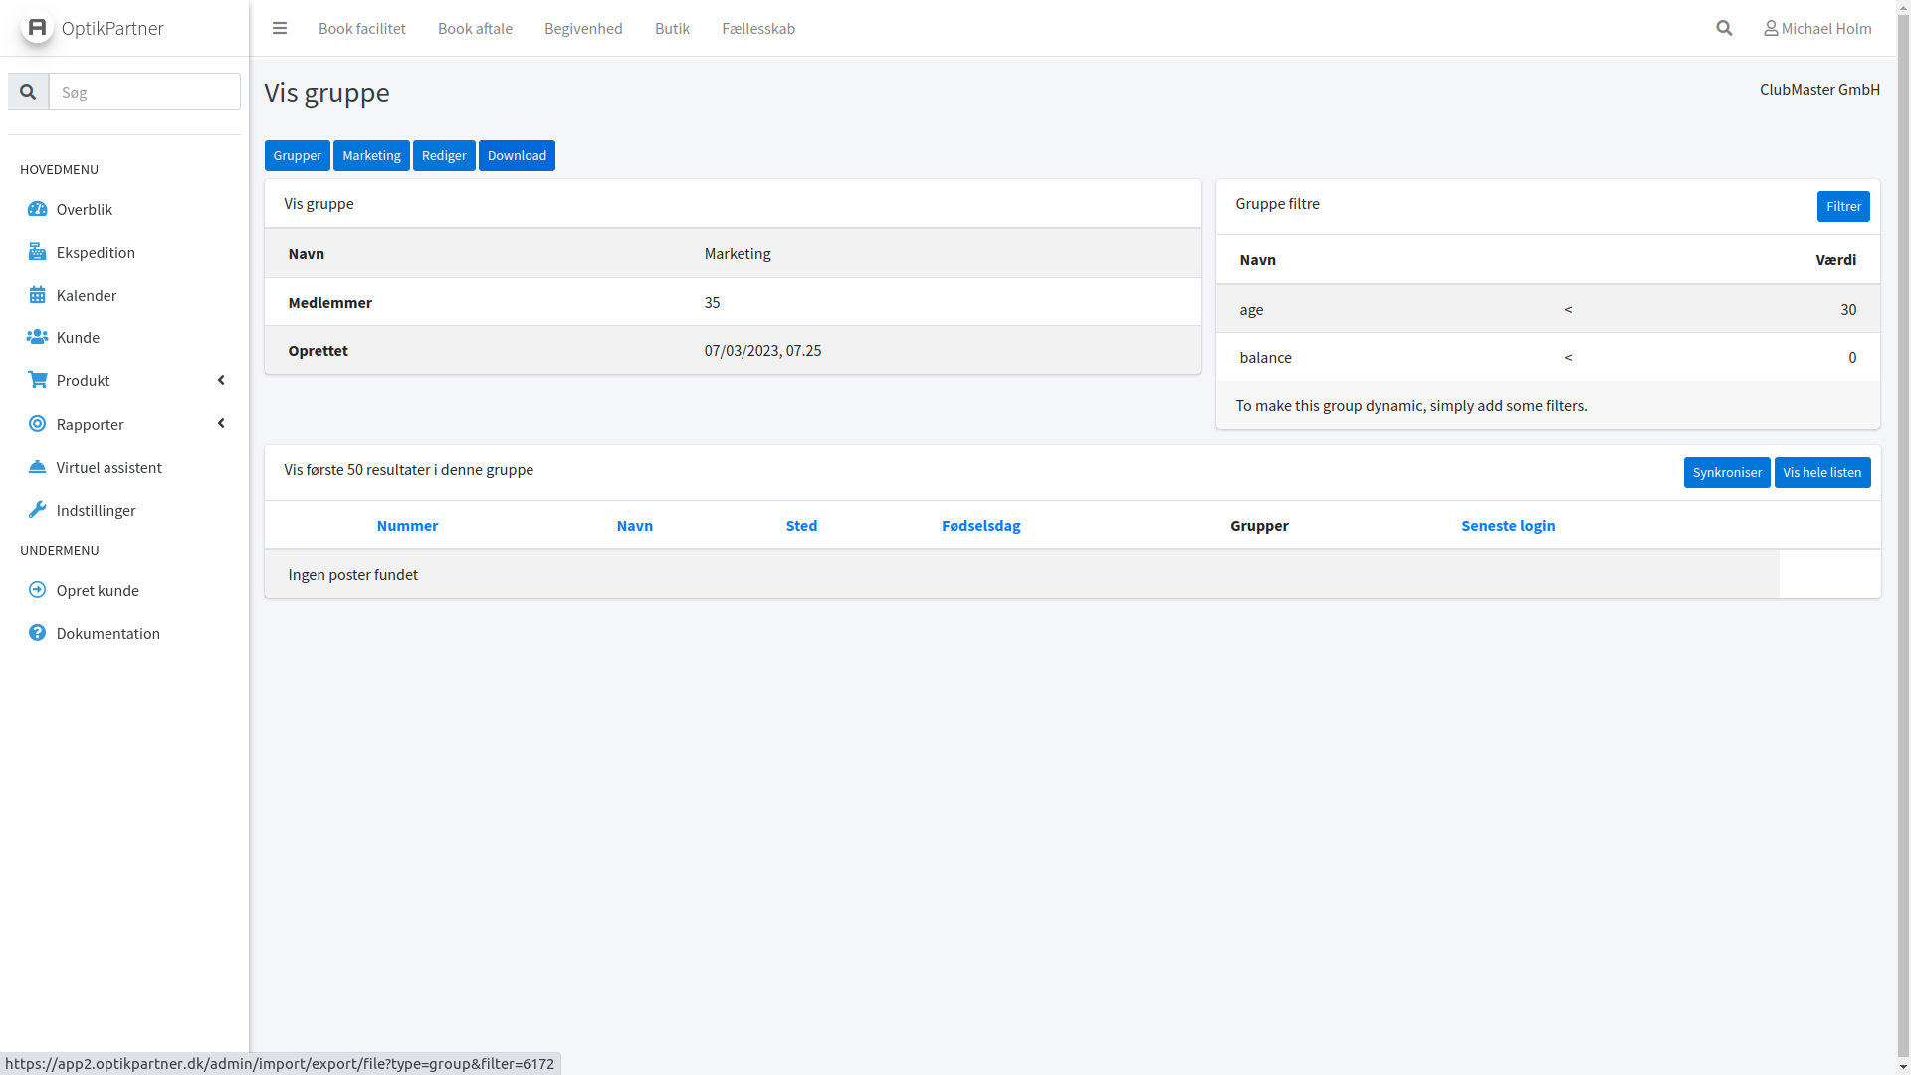Open Virtuel assistent sidebar item
Image resolution: width=1911 pixels, height=1075 pixels.
108,467
